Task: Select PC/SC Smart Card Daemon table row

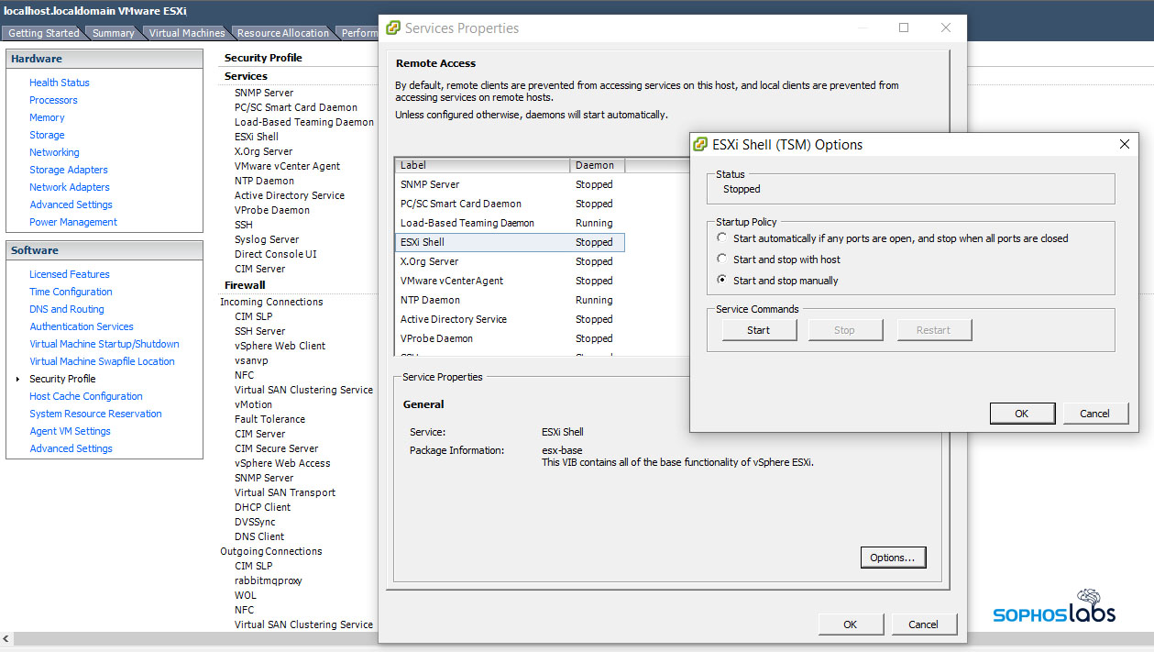Action: click(x=510, y=204)
